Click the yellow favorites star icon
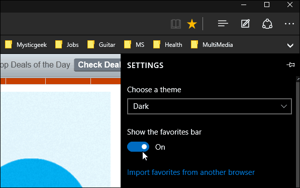Viewport: 300px width, 188px height. (192, 24)
